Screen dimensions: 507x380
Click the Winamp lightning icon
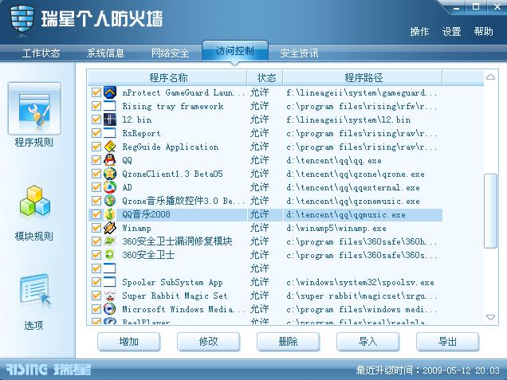110,228
